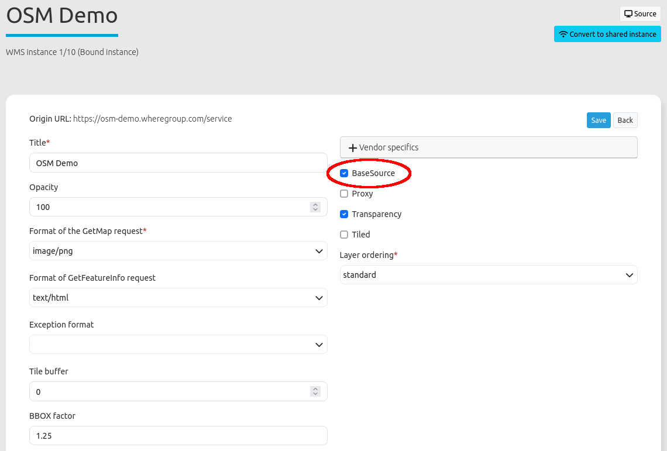Disable the Transparency checkbox
Viewport: 667px width, 451px height.
(x=344, y=214)
